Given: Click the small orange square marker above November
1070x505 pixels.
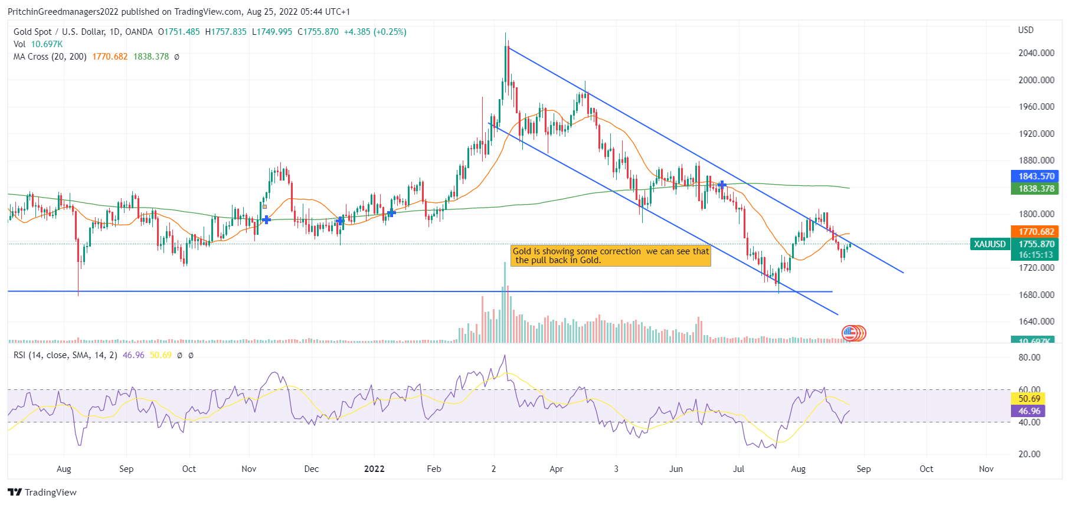Looking at the screenshot, I should click(x=264, y=206).
